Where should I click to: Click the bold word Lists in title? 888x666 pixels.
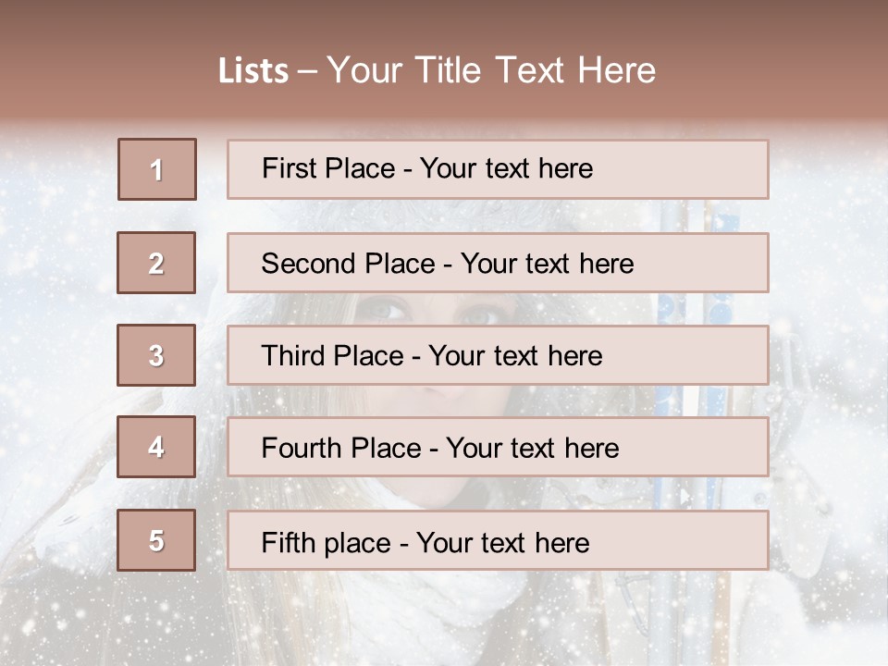coord(253,70)
